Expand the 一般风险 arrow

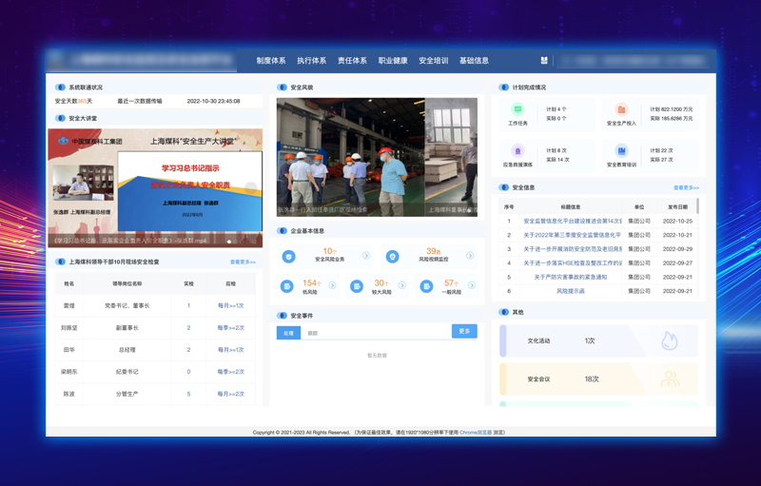[471, 285]
